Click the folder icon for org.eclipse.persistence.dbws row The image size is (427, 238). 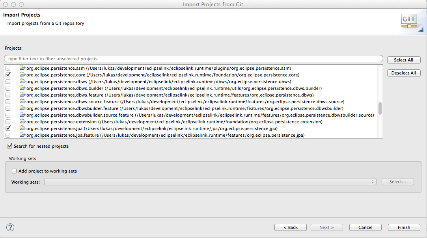click(x=22, y=81)
